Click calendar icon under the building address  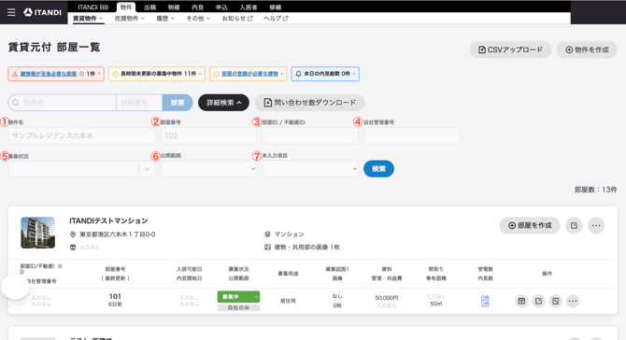coord(73,247)
